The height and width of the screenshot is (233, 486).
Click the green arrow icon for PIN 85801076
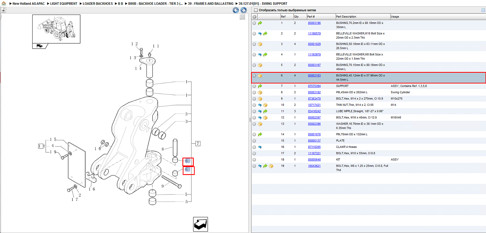(x=260, y=134)
